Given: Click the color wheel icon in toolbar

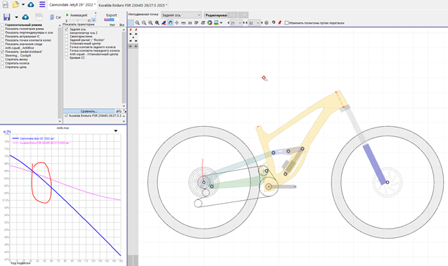Looking at the screenshot, I should tap(210, 23).
